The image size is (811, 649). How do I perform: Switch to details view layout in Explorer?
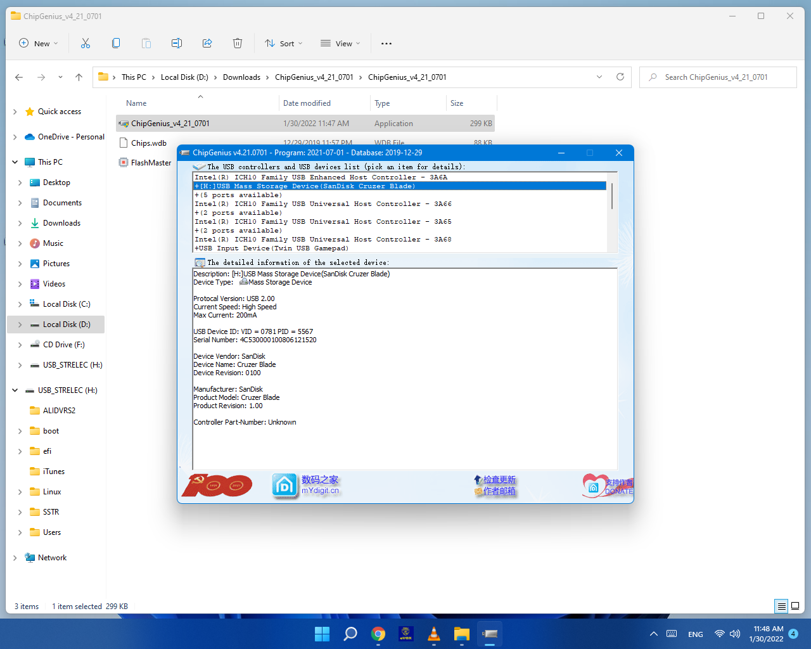click(x=782, y=606)
